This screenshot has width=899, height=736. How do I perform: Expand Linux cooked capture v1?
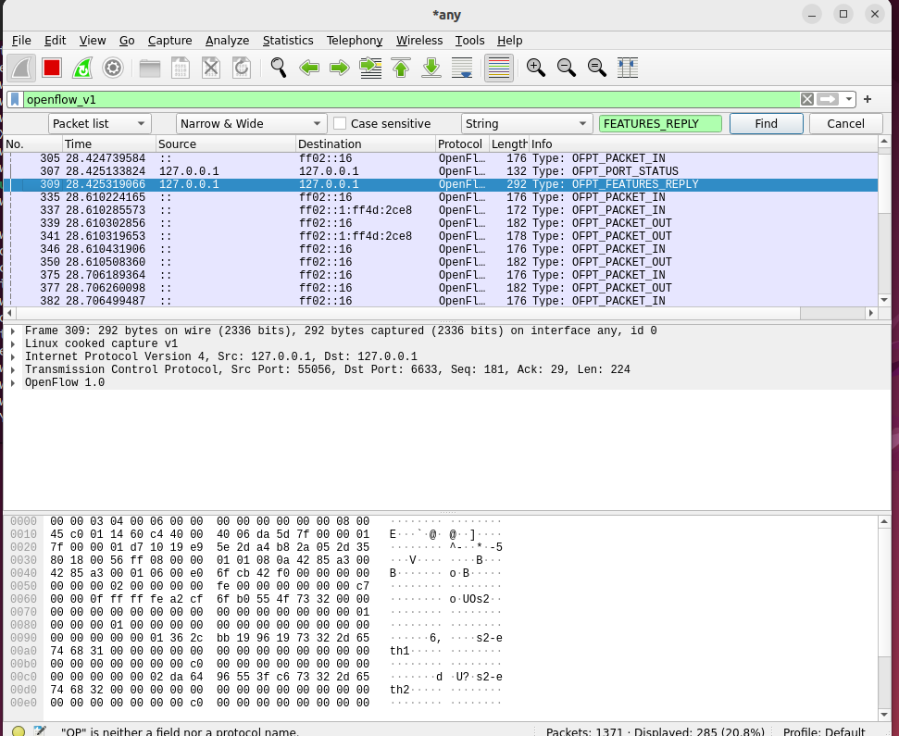tap(13, 343)
